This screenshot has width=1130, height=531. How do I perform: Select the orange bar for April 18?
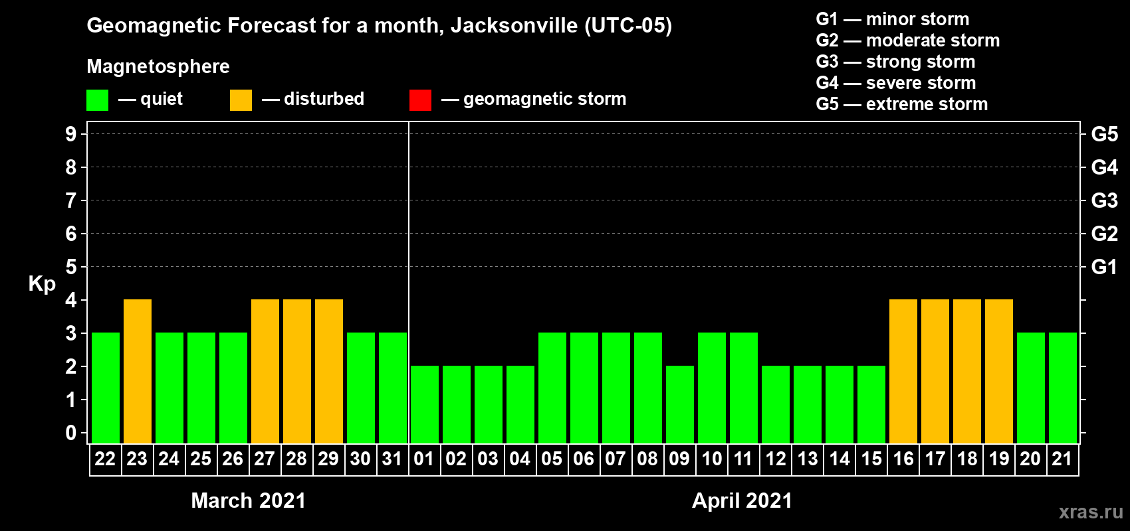[967, 371]
